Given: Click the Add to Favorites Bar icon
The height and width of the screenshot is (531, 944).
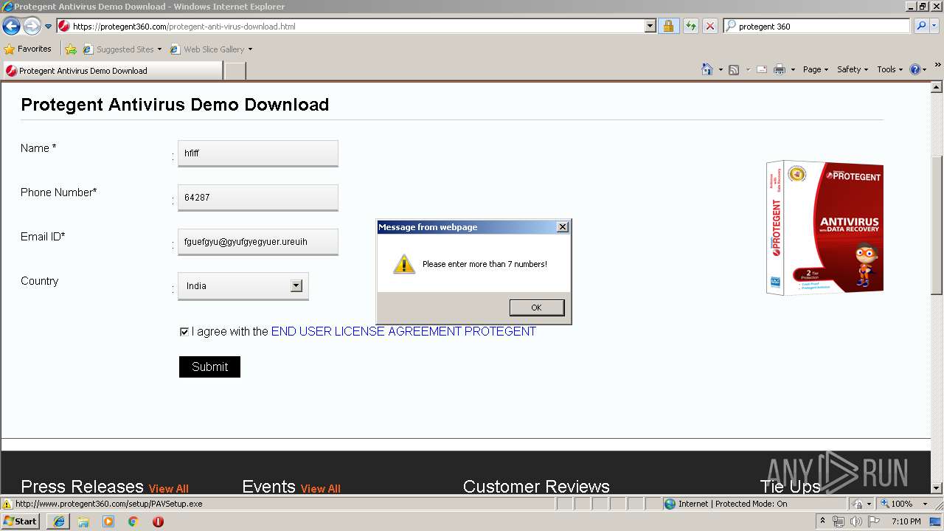Looking at the screenshot, I should [x=71, y=49].
